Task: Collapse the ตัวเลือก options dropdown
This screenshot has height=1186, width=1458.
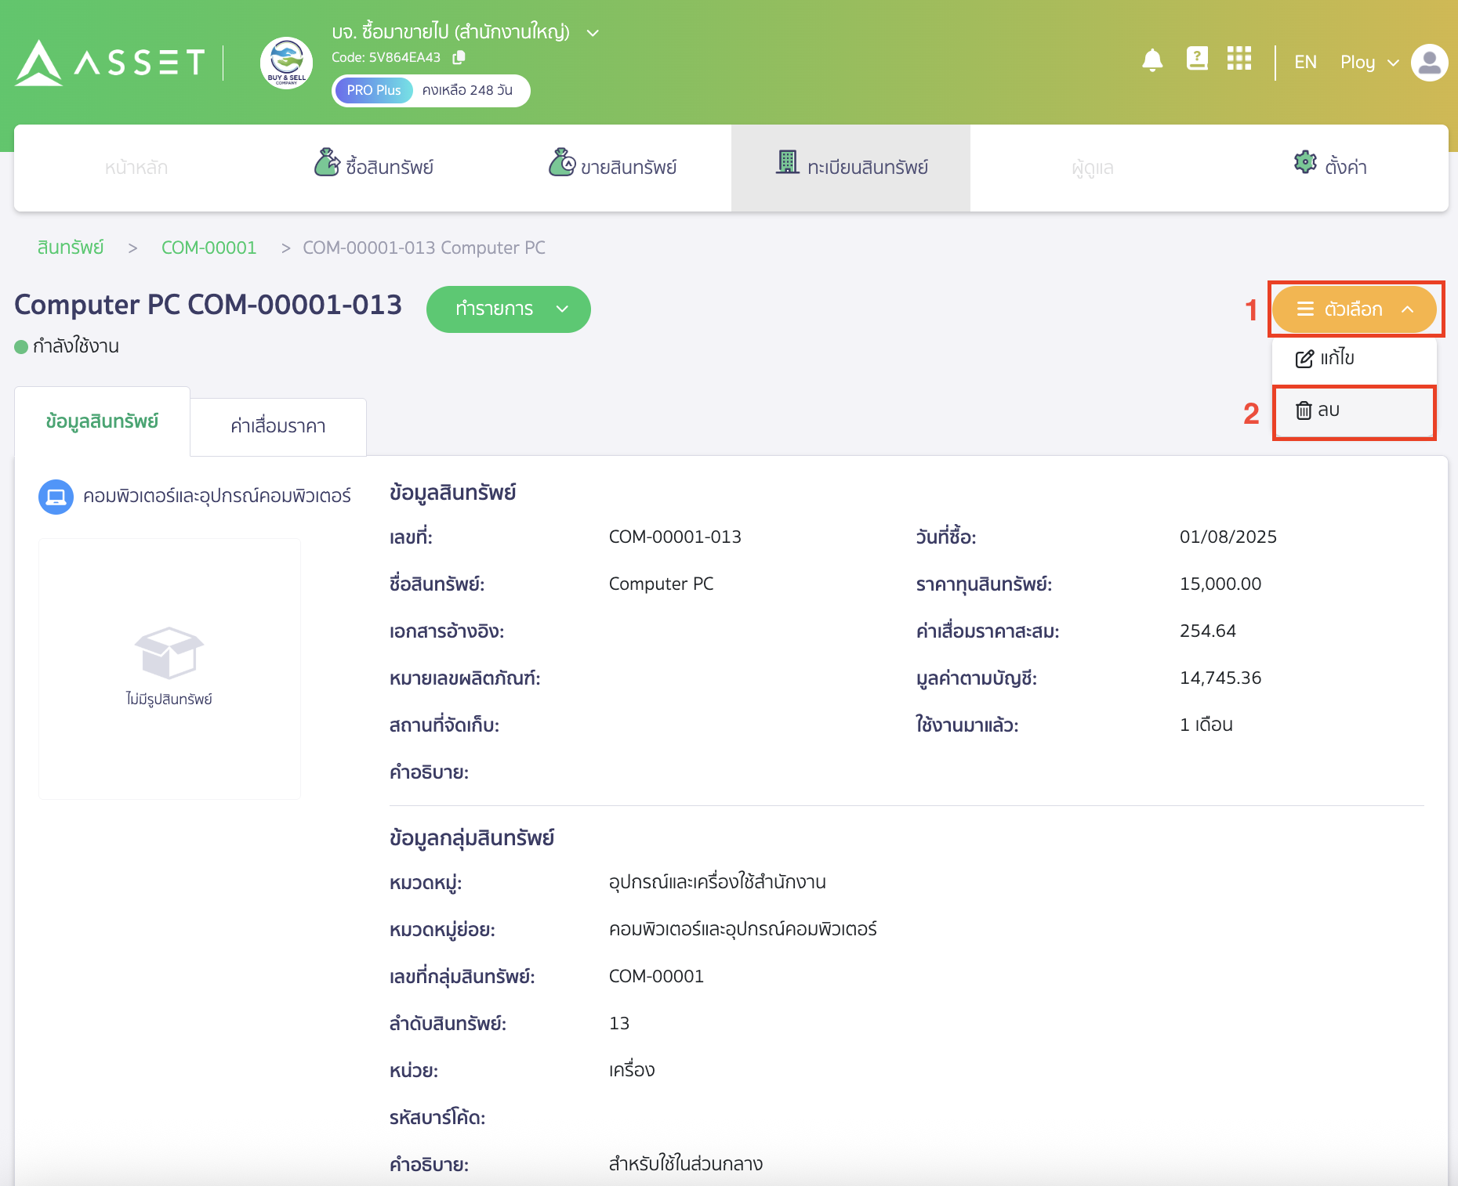Action: [1355, 309]
